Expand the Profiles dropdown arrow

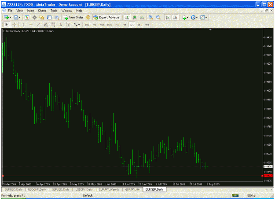click(19, 17)
